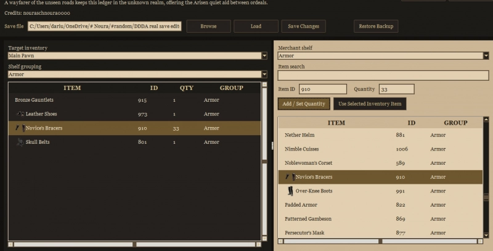Click the Skull Belts item icon
This screenshot has width=493, height=251.
20,142
